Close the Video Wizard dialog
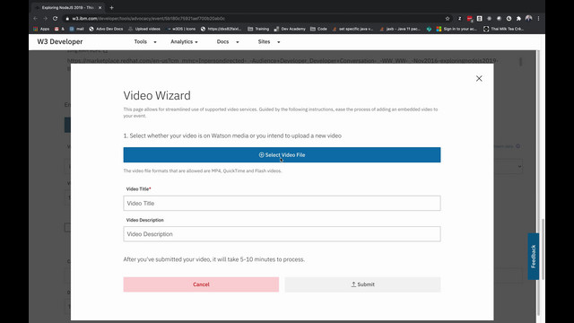Screen dimensions: 574x323 pos(479,78)
